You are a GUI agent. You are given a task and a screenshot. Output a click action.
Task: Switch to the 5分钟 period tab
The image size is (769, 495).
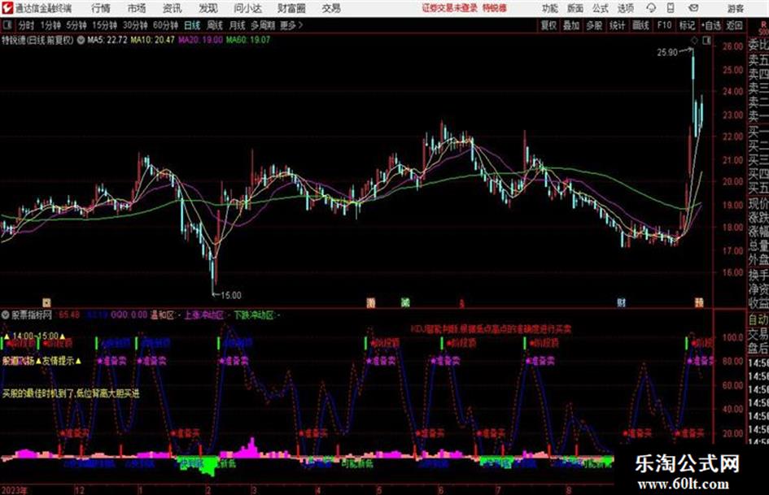(x=76, y=25)
